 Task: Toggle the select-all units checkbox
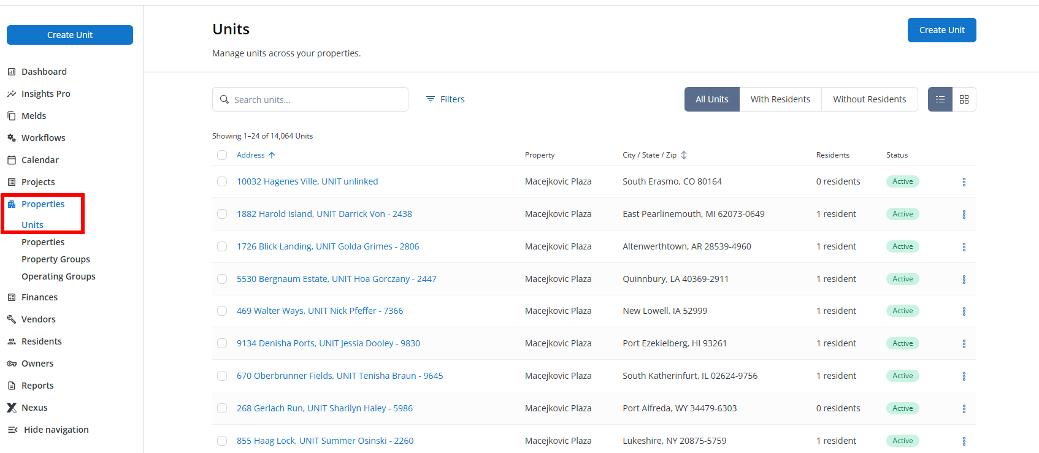tap(222, 155)
